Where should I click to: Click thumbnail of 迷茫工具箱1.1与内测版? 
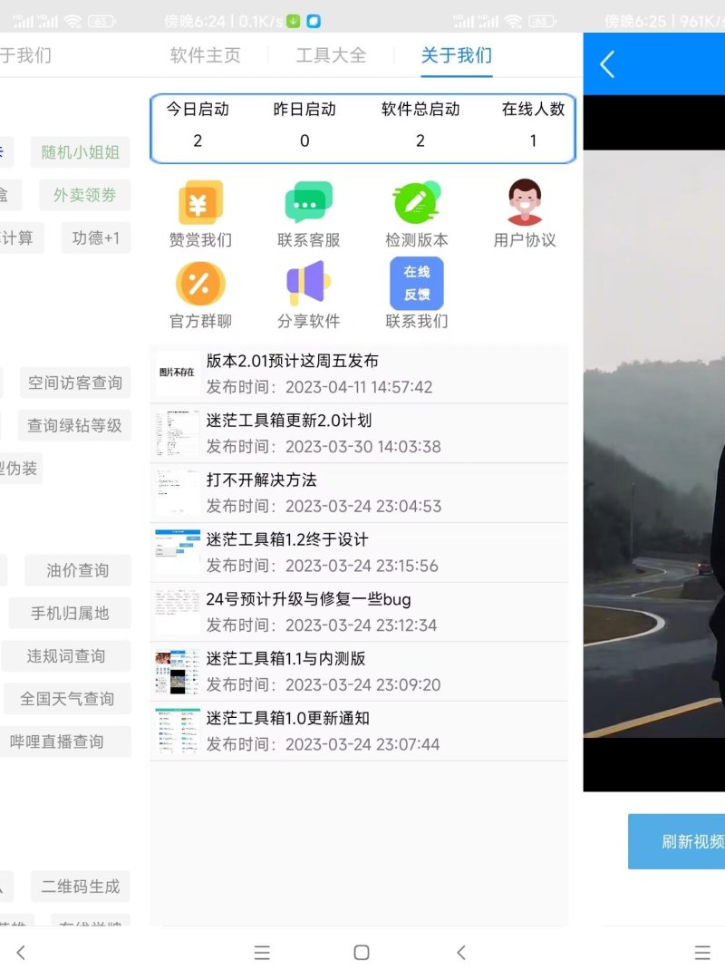pyautogui.click(x=177, y=672)
